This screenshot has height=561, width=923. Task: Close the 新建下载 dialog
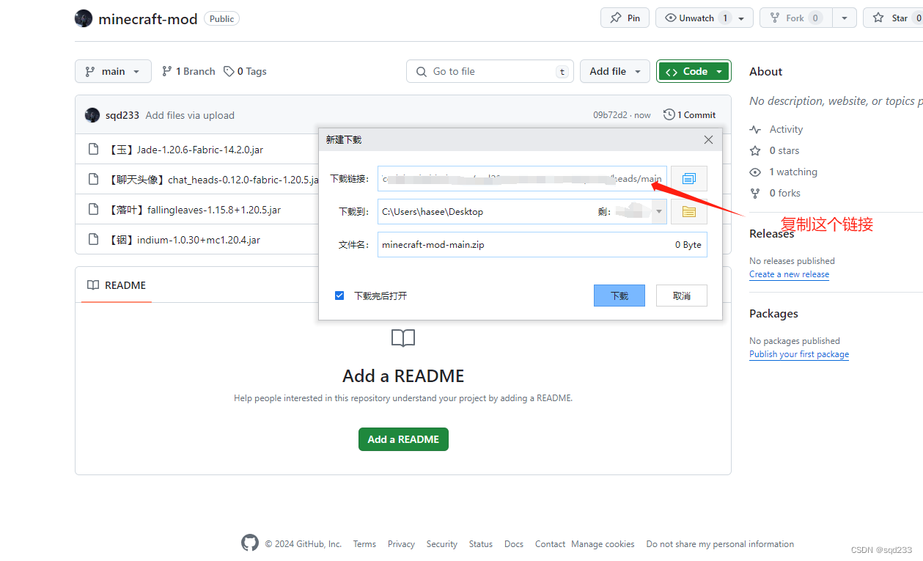pos(708,140)
